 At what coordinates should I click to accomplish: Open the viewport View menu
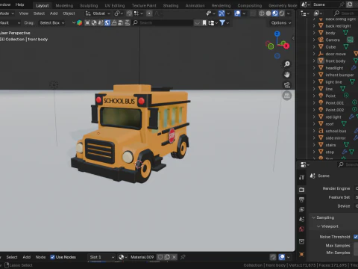coord(24,13)
